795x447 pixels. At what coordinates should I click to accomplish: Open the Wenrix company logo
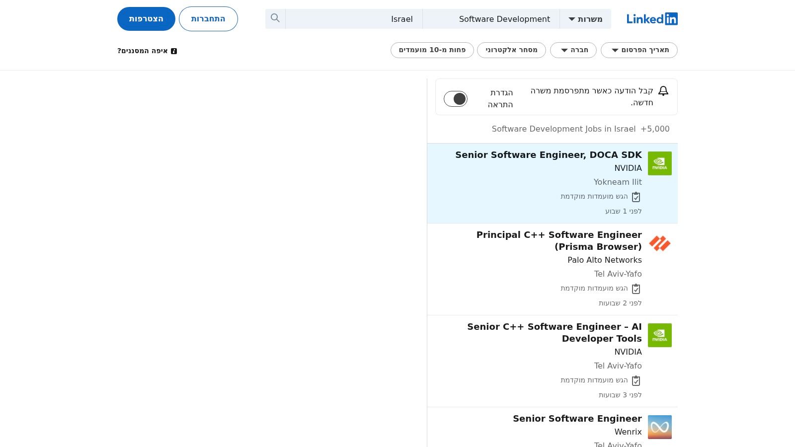tap(660, 427)
